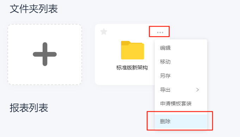Click white space under 标准版新架构 label
240x137 pixels.
point(125,78)
